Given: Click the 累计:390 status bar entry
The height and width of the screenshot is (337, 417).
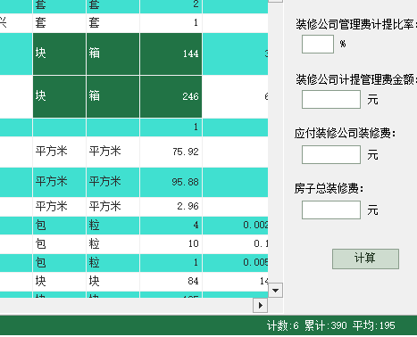Looking at the screenshot, I should tap(326, 326).
